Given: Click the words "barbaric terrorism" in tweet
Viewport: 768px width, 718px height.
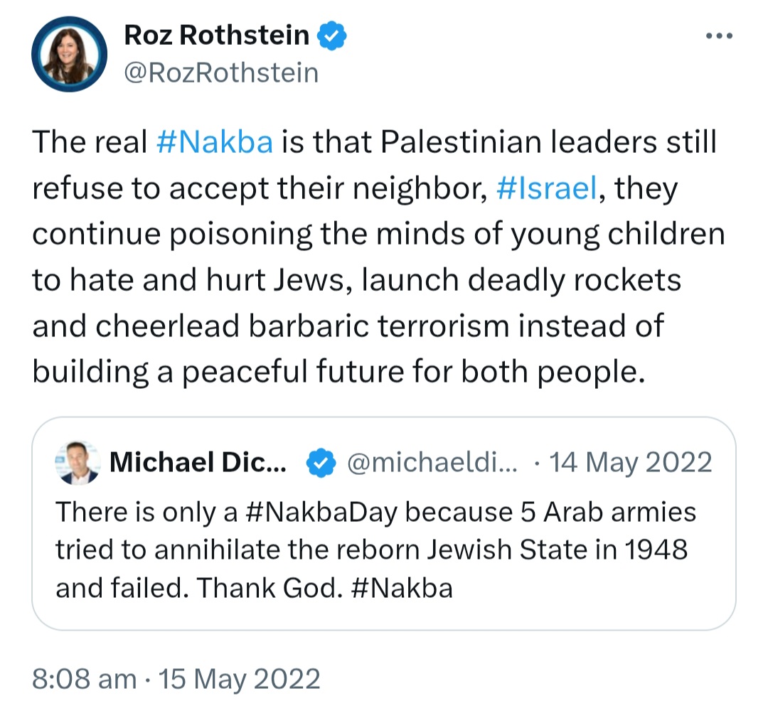Looking at the screenshot, I should click(x=379, y=326).
